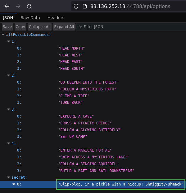Click the Collapse All button

40,27
